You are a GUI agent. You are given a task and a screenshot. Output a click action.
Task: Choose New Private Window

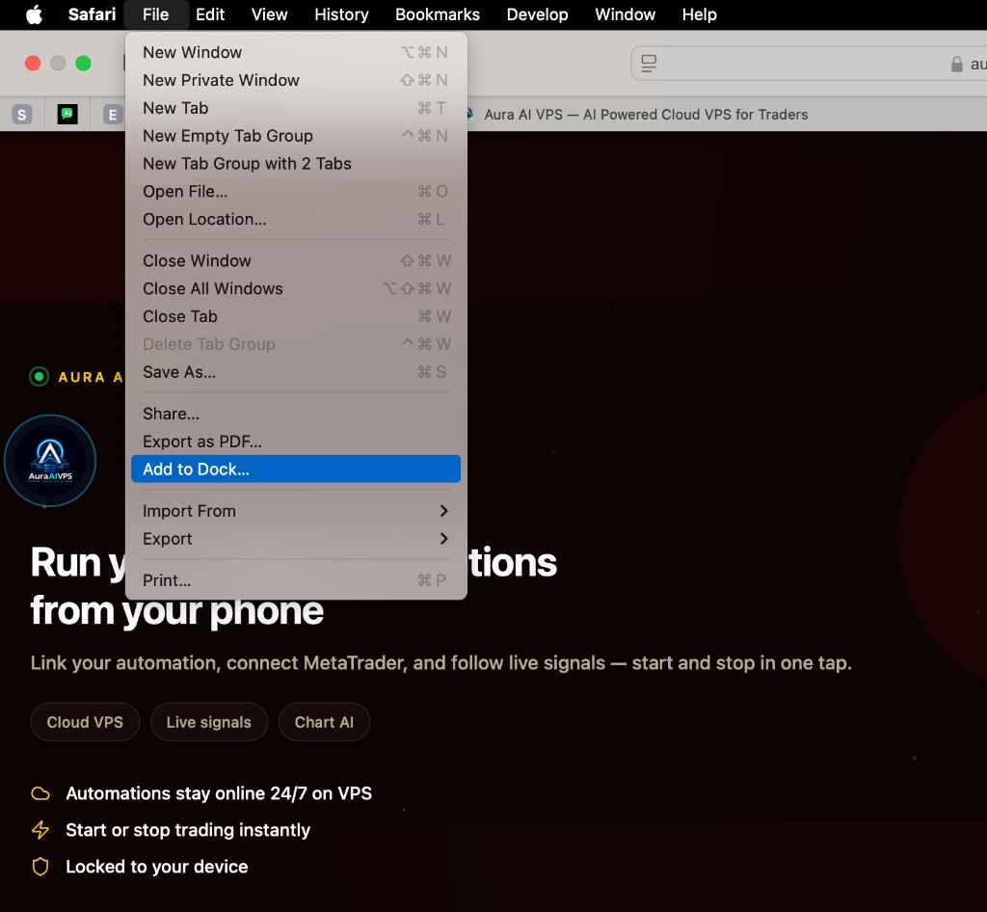(x=296, y=80)
